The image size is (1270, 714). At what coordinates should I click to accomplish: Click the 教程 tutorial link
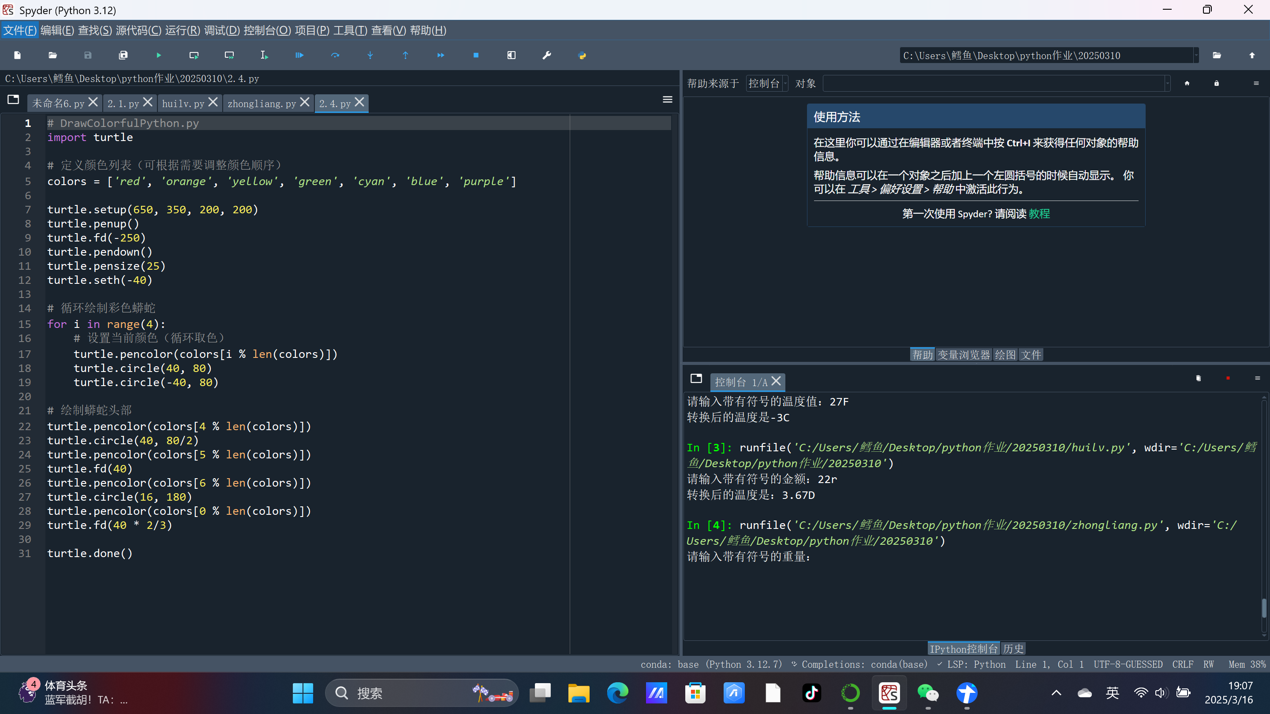pyautogui.click(x=1039, y=214)
